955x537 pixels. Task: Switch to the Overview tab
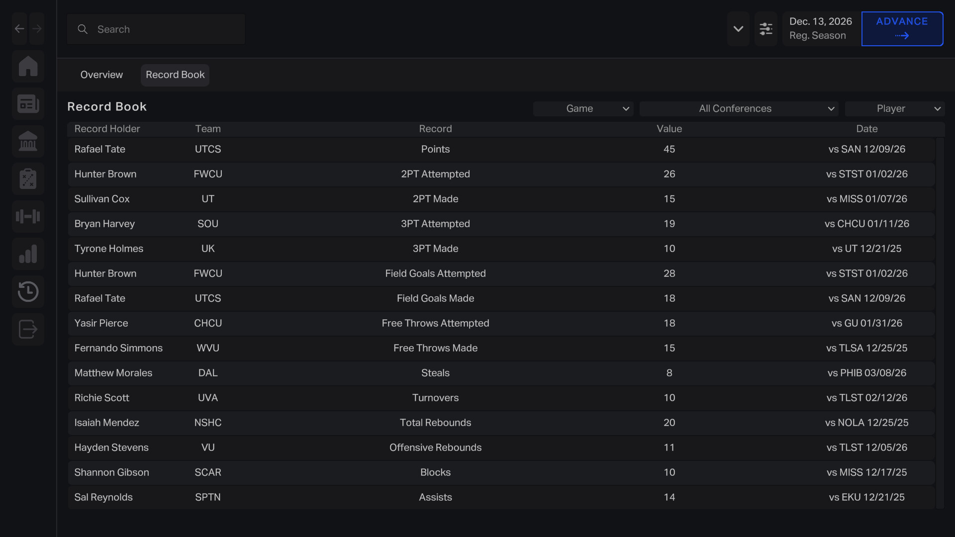point(101,75)
